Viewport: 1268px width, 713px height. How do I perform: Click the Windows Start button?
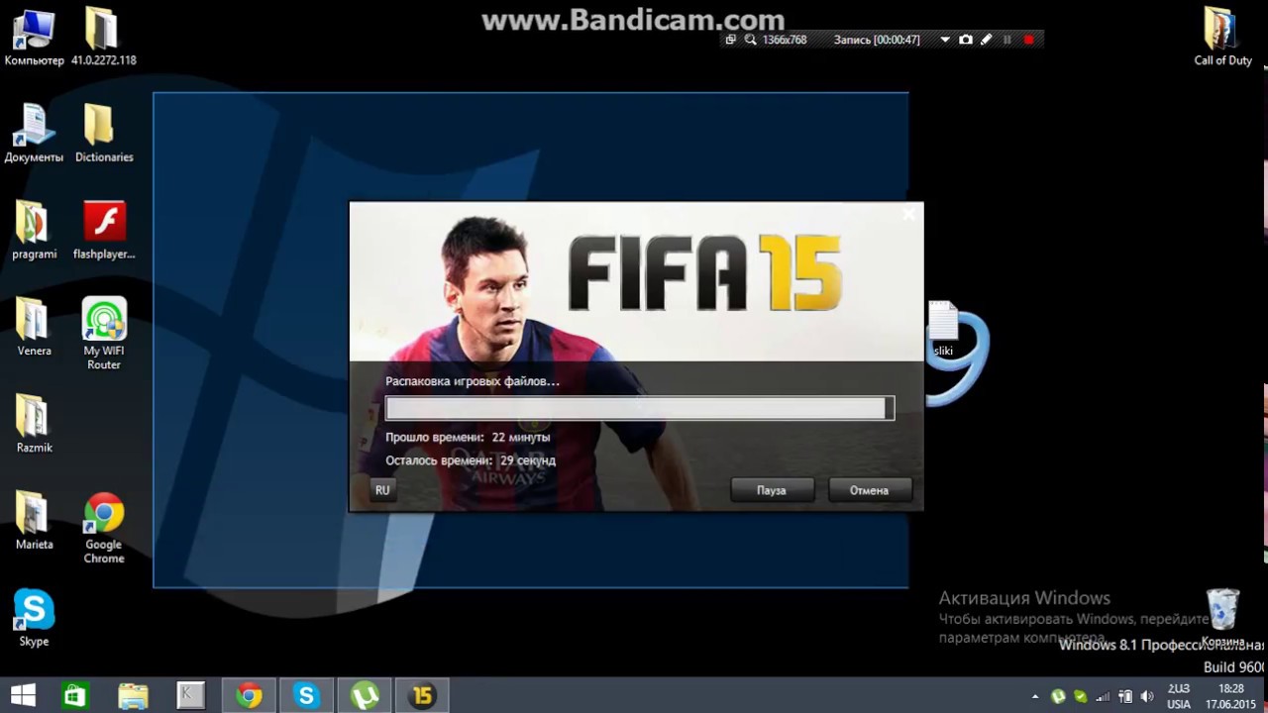point(23,696)
